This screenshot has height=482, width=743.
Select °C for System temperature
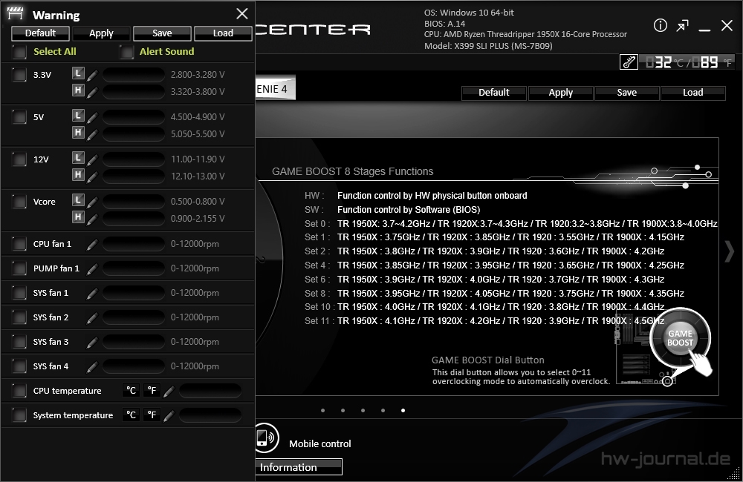pyautogui.click(x=131, y=415)
